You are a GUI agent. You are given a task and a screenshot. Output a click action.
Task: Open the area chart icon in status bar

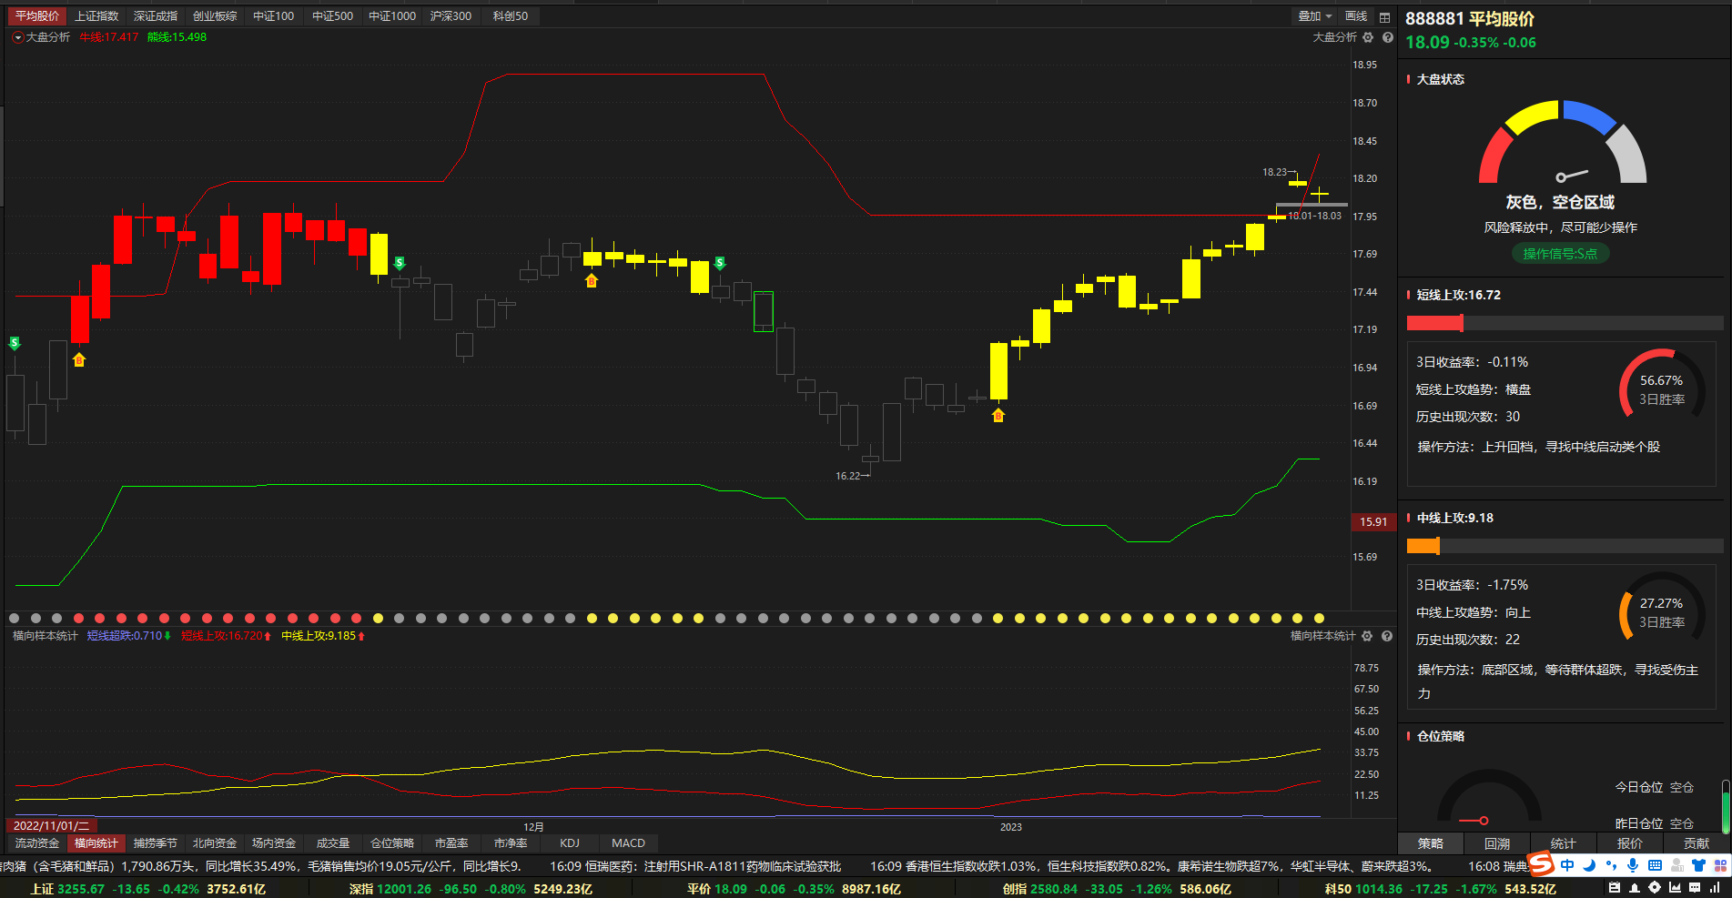(x=1675, y=888)
